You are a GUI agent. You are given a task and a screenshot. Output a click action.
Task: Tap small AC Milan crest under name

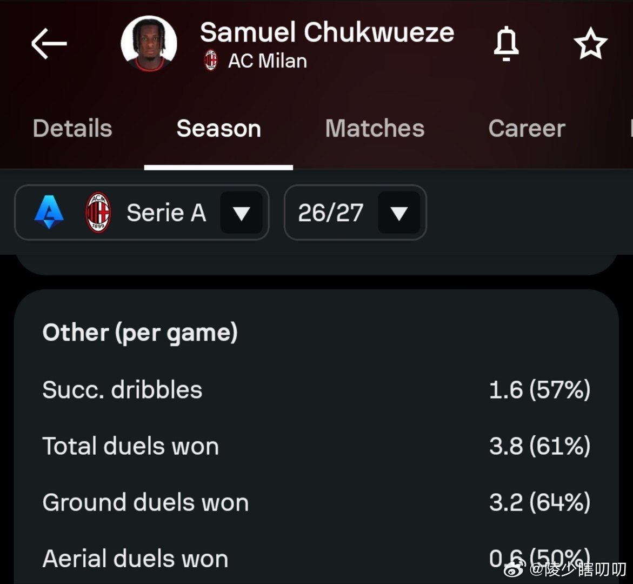[x=211, y=61]
